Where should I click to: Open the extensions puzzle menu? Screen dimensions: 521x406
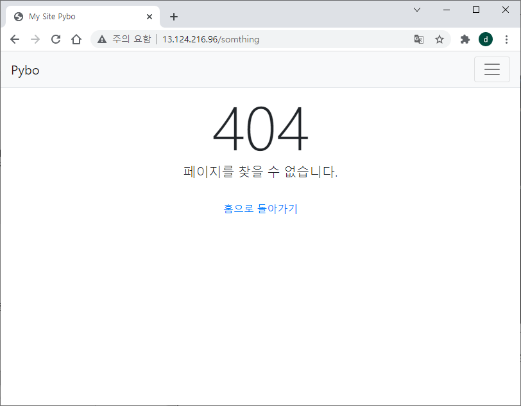465,39
